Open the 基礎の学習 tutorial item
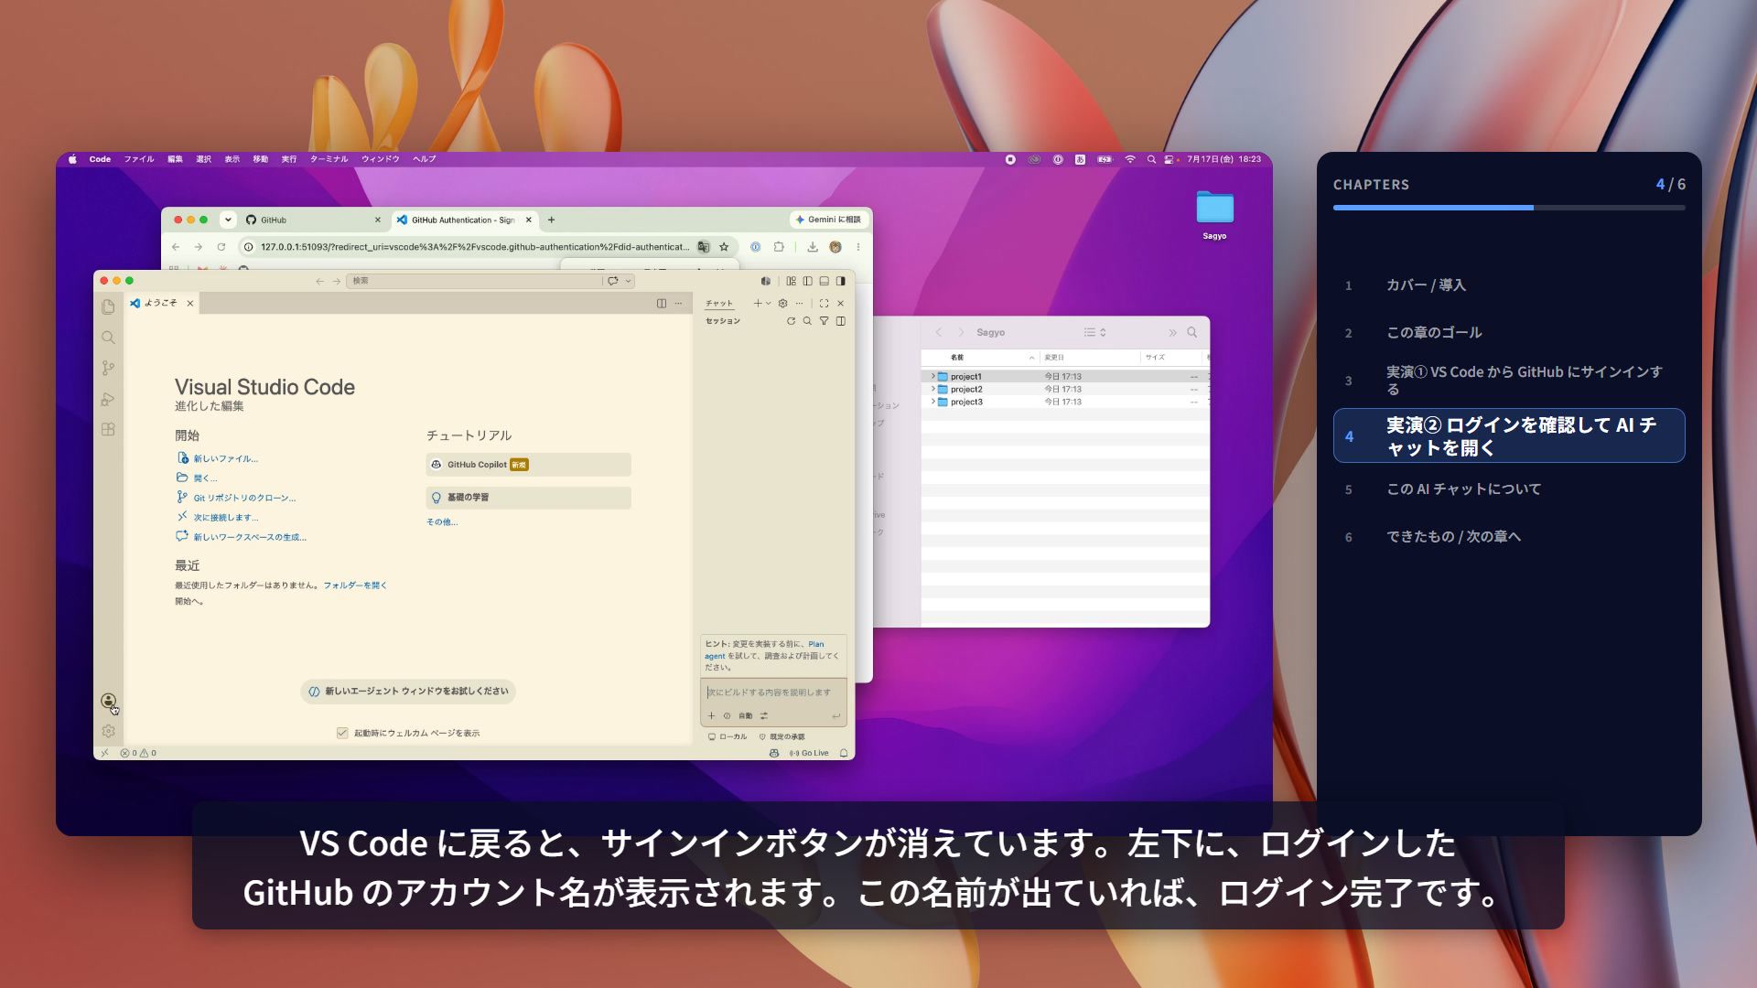This screenshot has height=988, width=1757. [x=528, y=498]
